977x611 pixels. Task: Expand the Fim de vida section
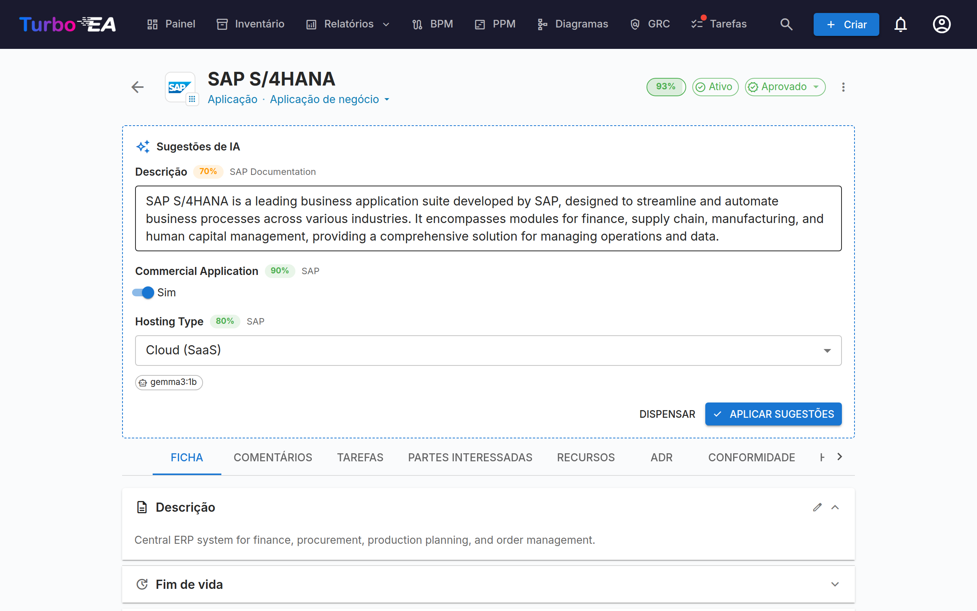835,584
